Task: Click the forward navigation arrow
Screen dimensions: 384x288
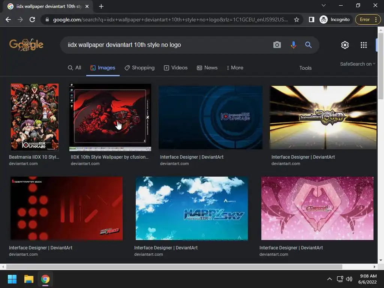Action: [x=20, y=19]
